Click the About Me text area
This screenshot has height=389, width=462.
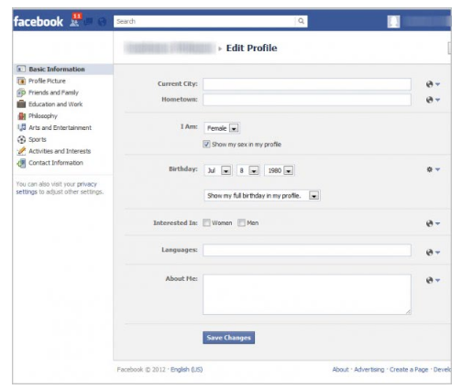point(307,295)
